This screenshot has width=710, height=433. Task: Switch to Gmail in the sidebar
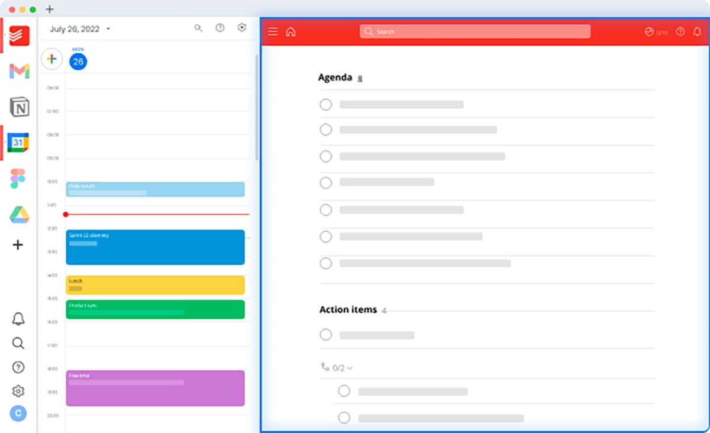[x=19, y=72]
